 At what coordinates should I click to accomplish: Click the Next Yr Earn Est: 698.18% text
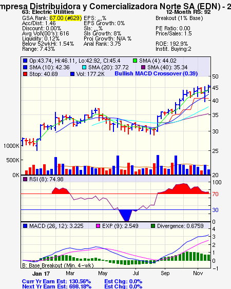[57, 286]
